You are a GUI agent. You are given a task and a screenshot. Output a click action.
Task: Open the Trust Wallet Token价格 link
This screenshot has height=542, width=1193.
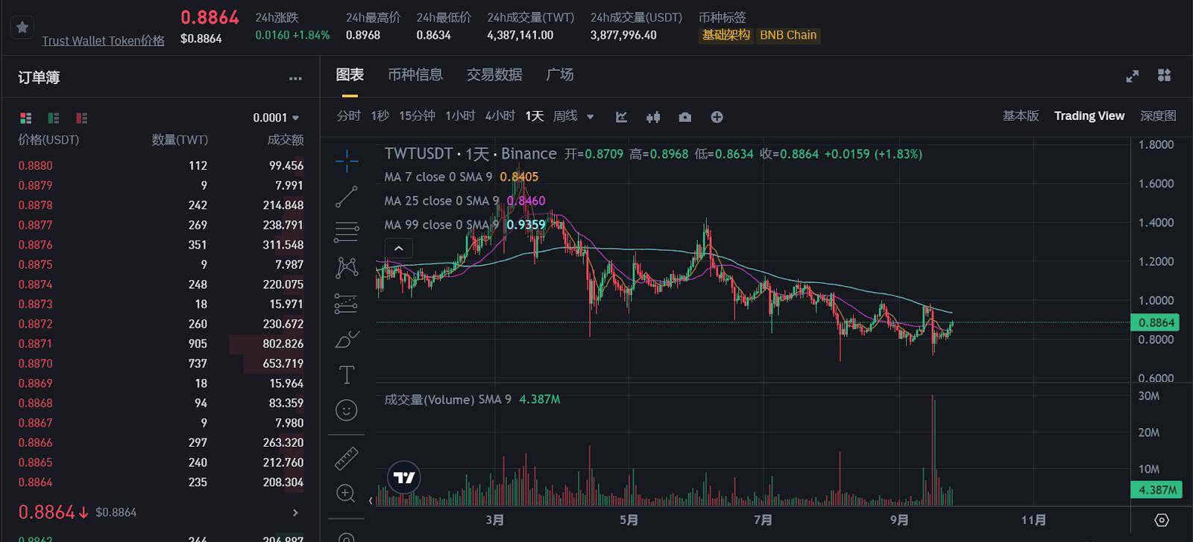[103, 41]
